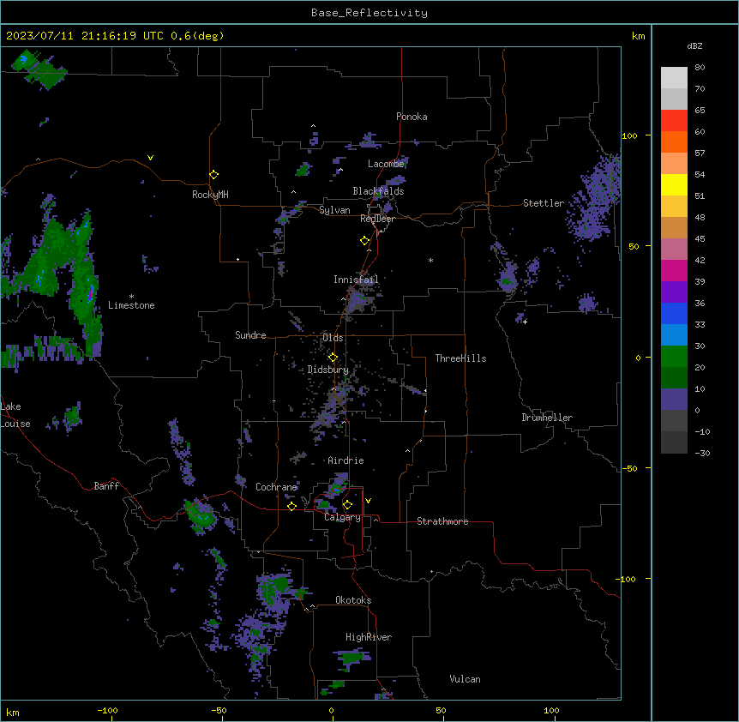Image resolution: width=739 pixels, height=722 pixels.
Task: Select the yellow diamond marker below Cochrane
Action: pos(291,506)
